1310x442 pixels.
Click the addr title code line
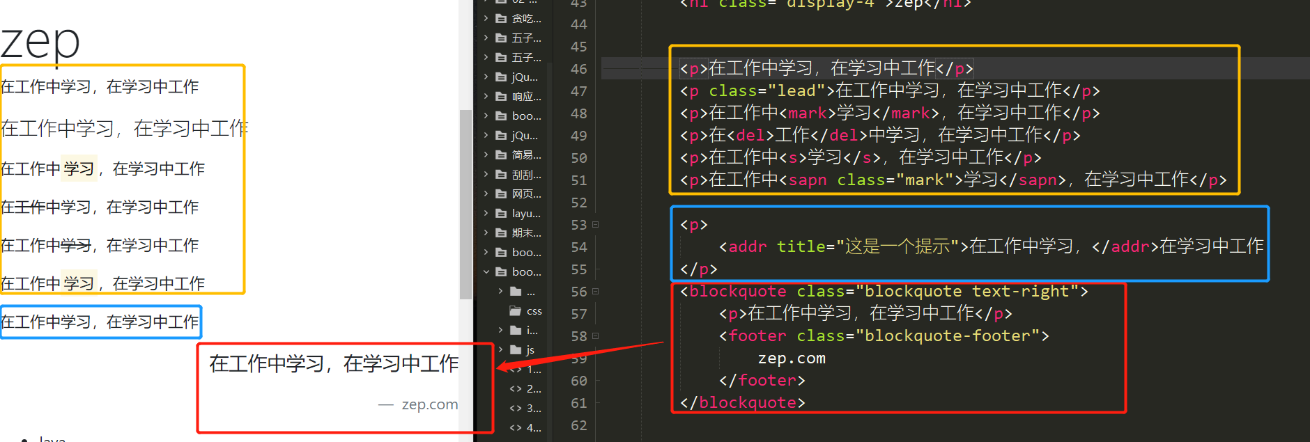tap(991, 246)
